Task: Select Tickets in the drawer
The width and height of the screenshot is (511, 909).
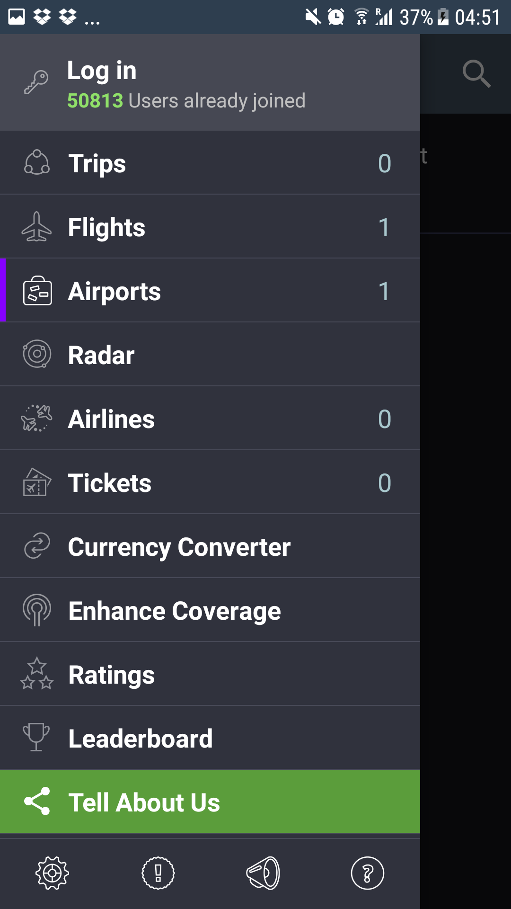Action: point(110,483)
